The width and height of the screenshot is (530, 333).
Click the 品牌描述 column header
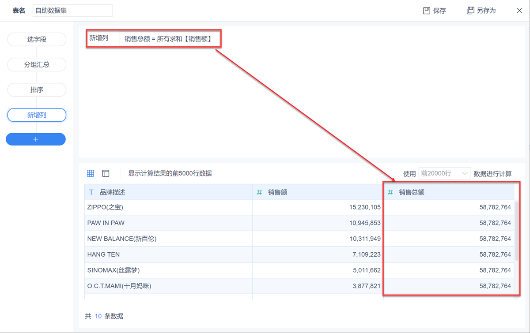tap(168, 192)
